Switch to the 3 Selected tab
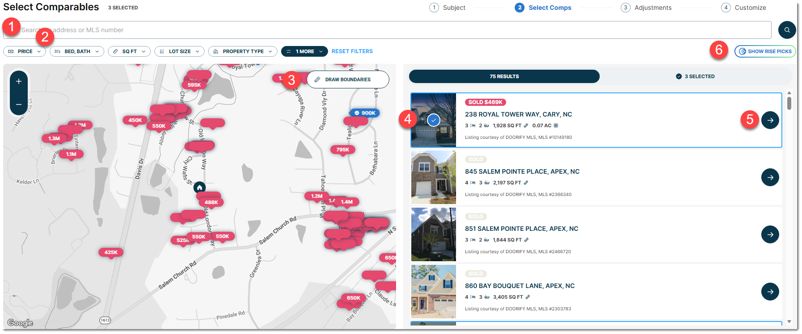802x334 pixels. pos(695,76)
